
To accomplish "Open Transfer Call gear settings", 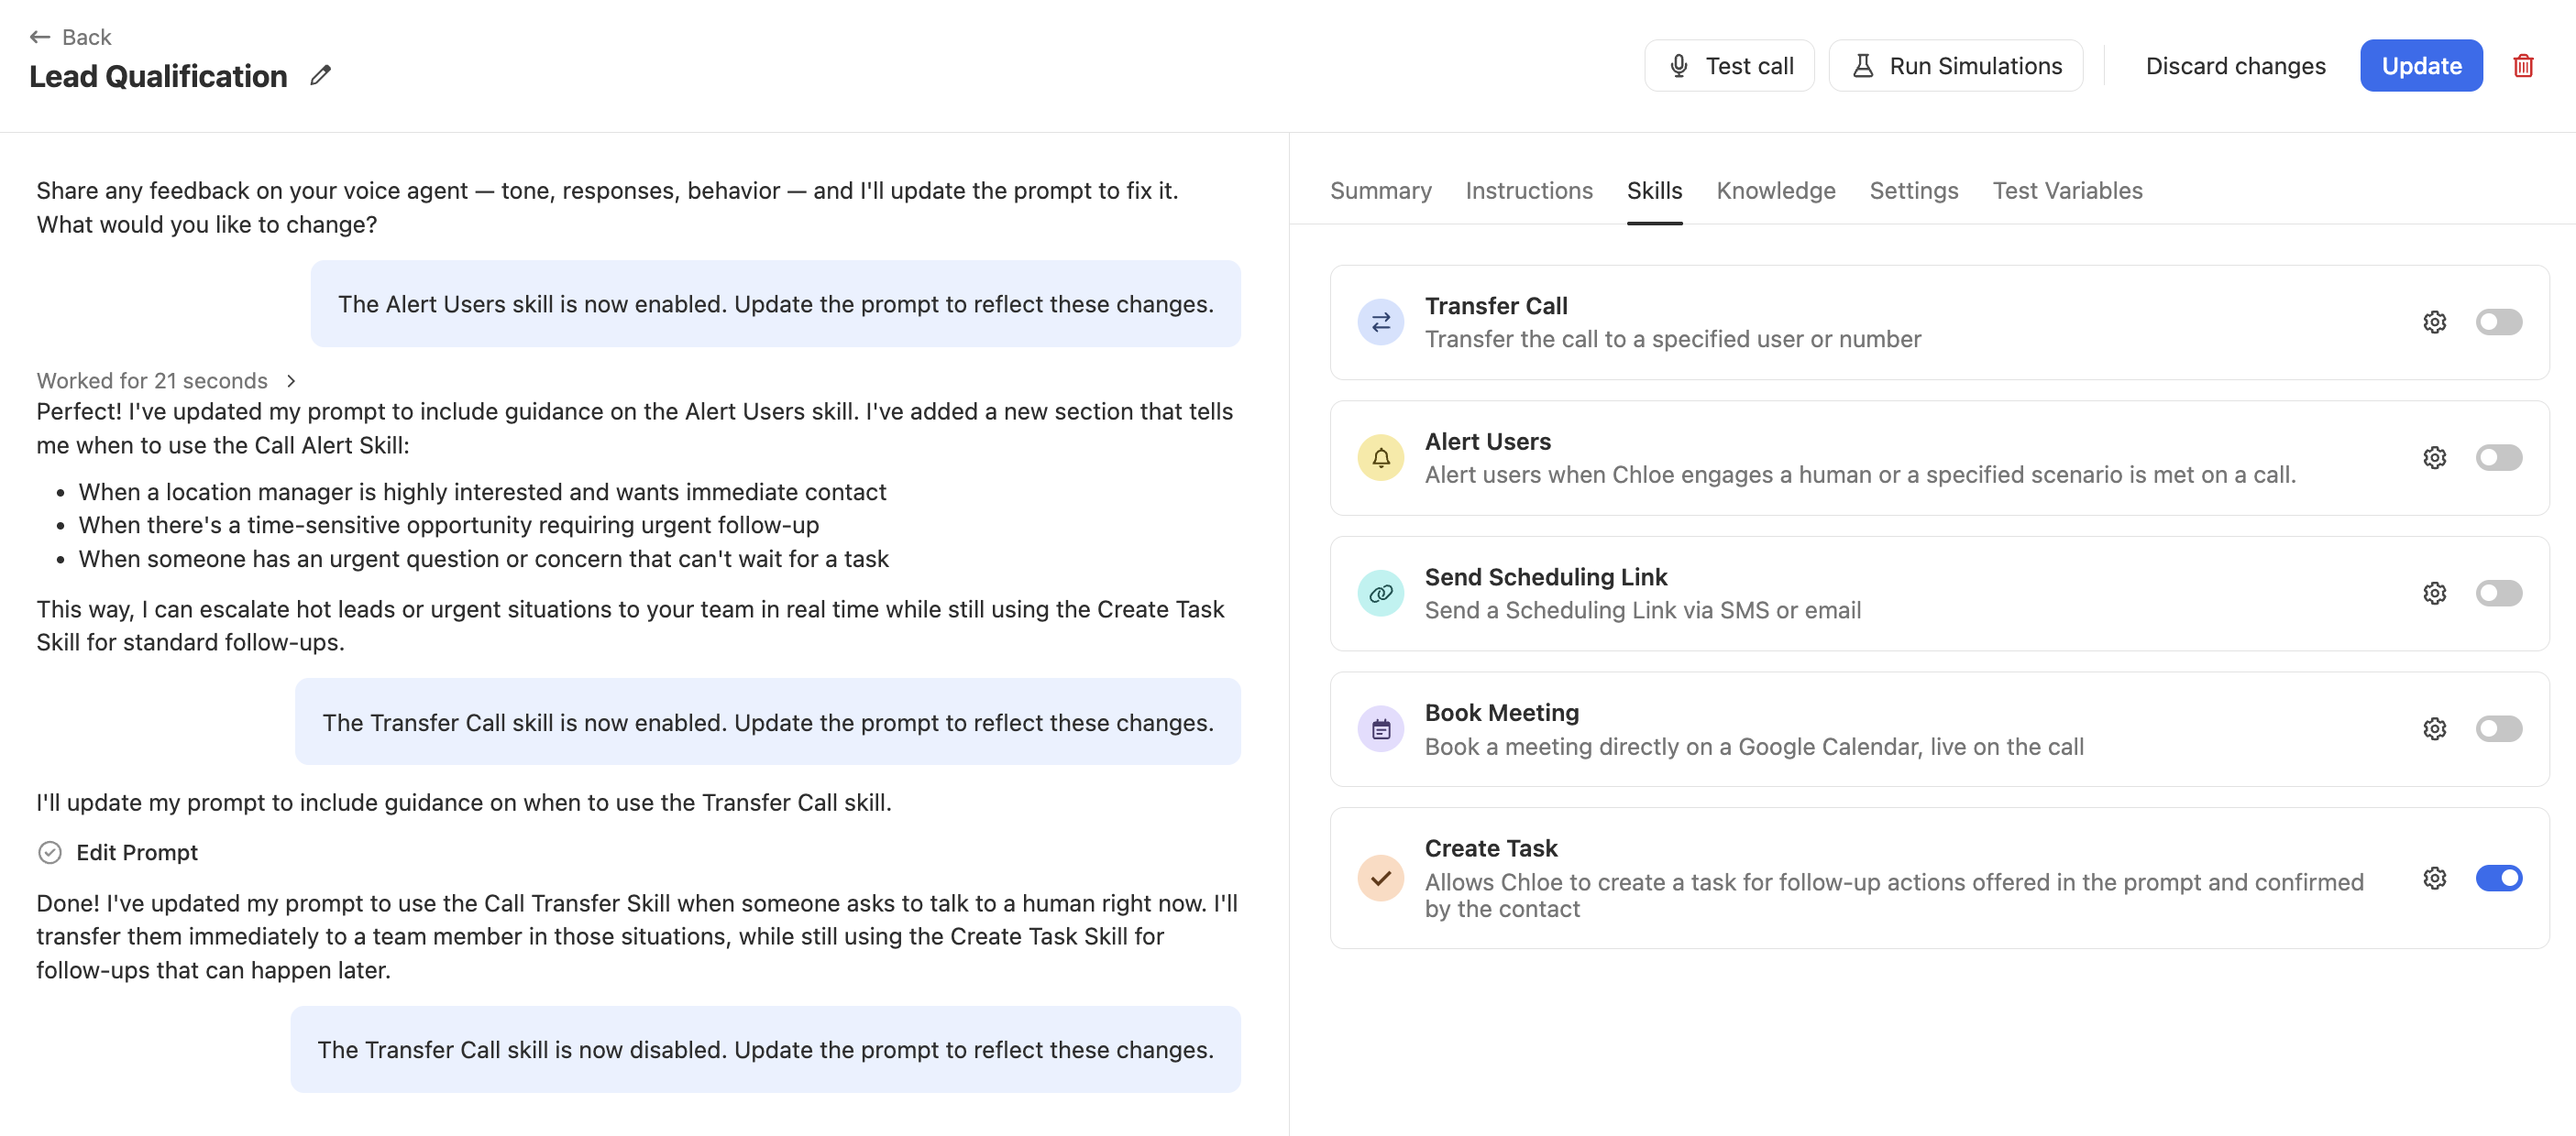I will click(x=2435, y=322).
